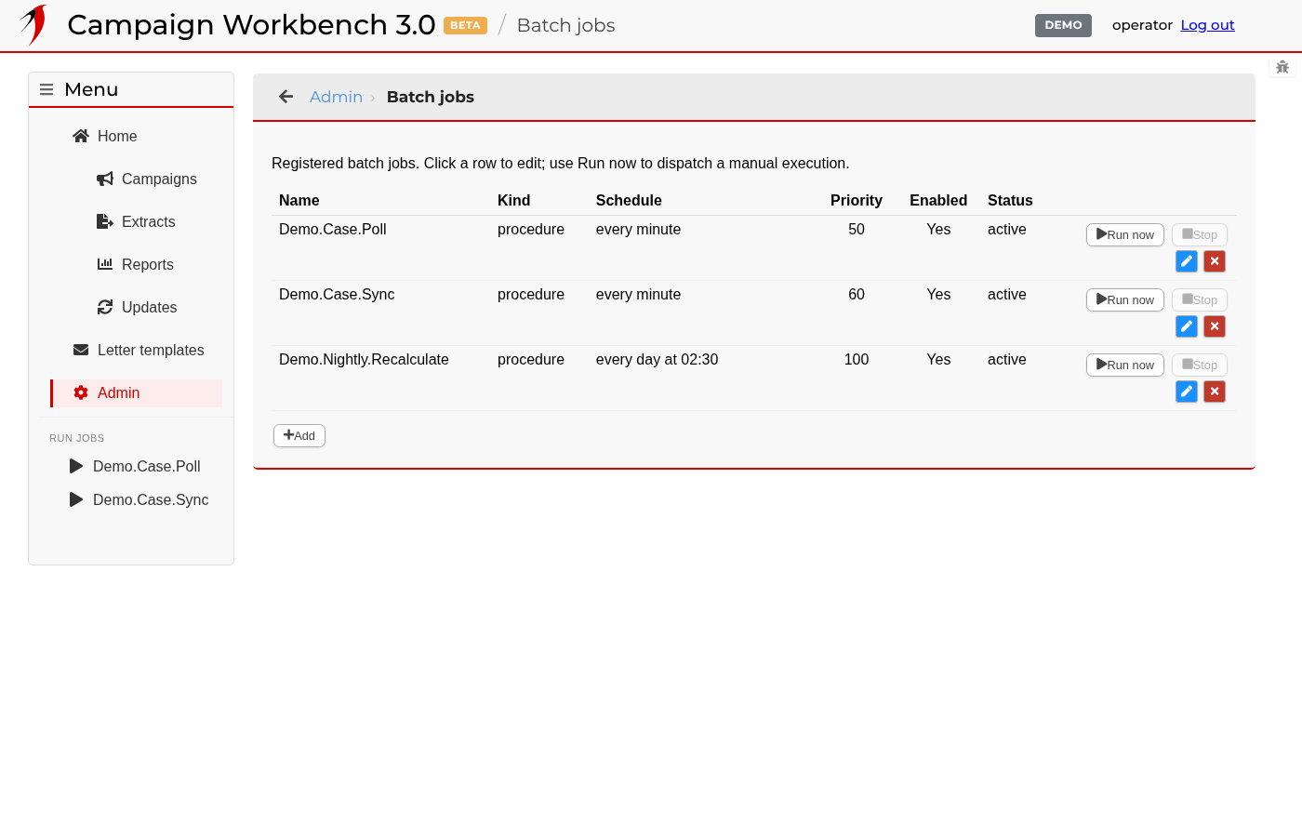Run Demo.Case.Poll from sidebar Run Jobs
The width and height of the screenshot is (1302, 837).
[135, 466]
